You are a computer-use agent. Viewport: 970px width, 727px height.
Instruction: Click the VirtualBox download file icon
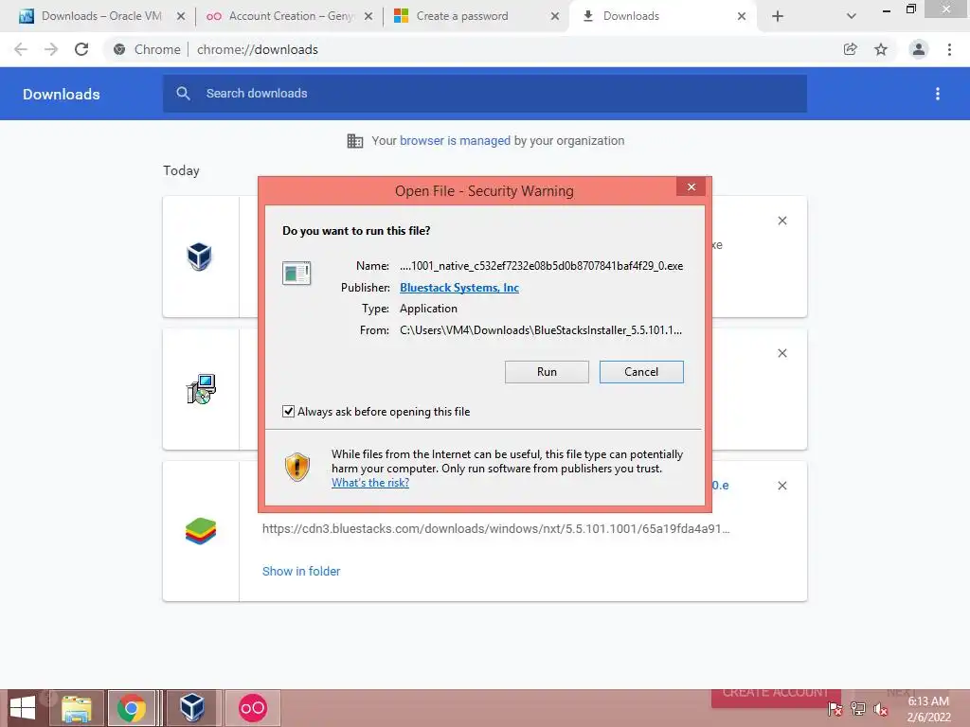pos(199,257)
